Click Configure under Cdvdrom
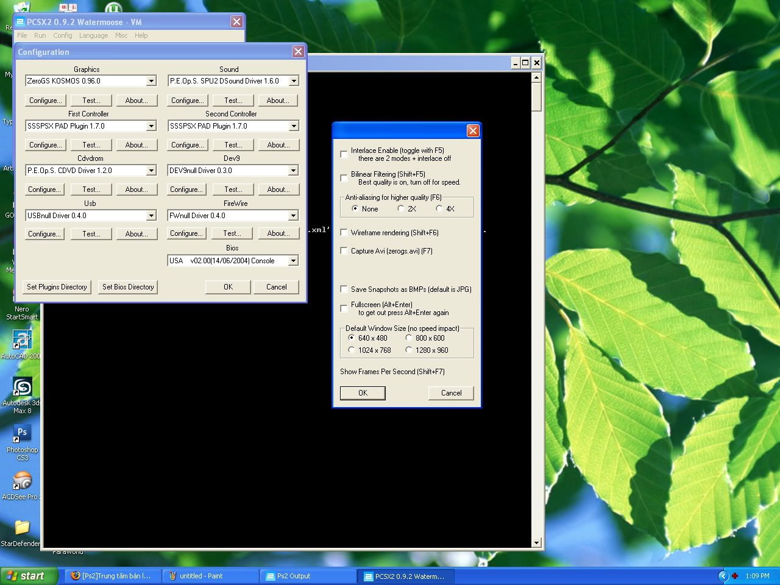 point(44,190)
